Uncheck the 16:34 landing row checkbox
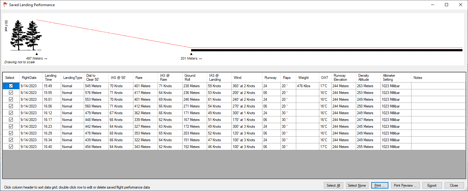Image resolution: width=468 pixels, height=191 pixels. point(11,140)
